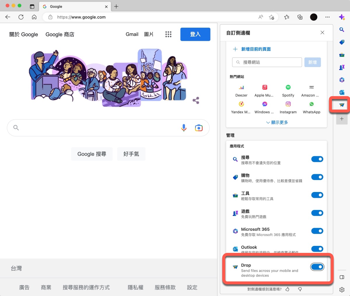The width and height of the screenshot is (350, 296).
Task: Select the Google browser tab
Action: [x=75, y=6]
